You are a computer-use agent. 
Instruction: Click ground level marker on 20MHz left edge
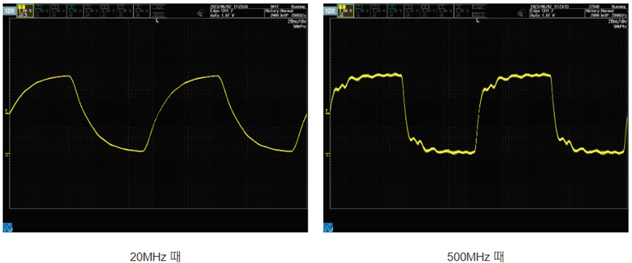point(6,155)
